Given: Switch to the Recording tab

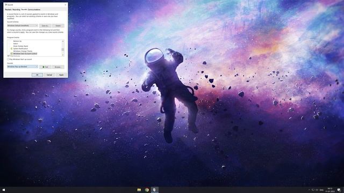Looking at the screenshot, I should coord(16,10).
